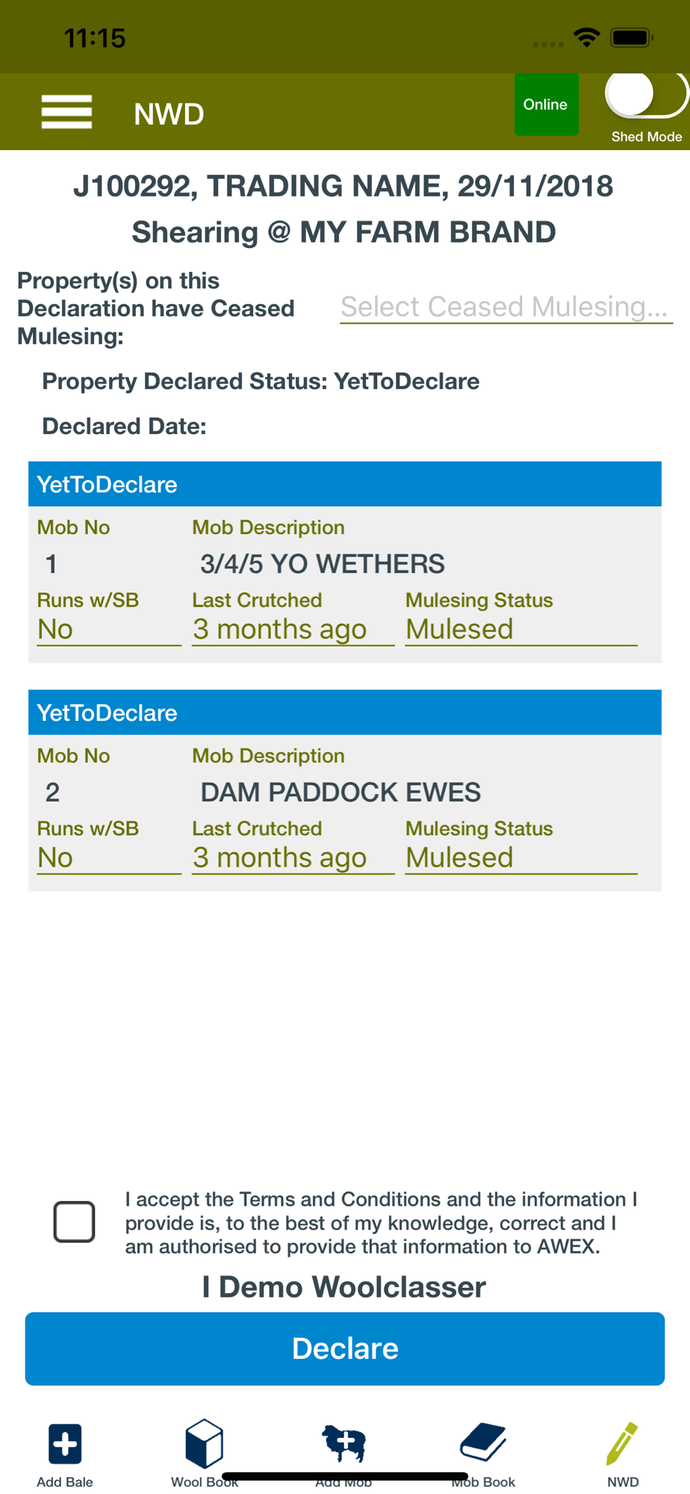
Task: Check the Terms and Conditions checkbox
Action: 74,1222
